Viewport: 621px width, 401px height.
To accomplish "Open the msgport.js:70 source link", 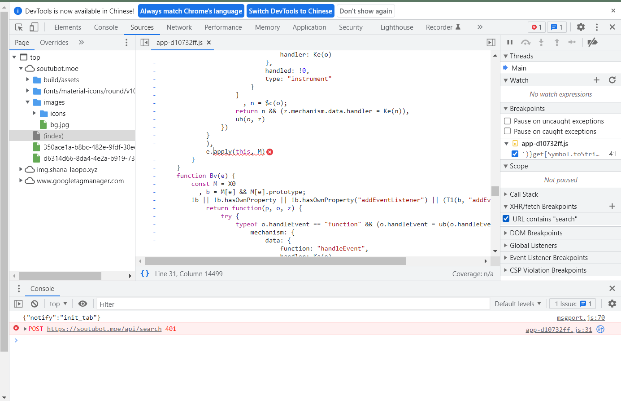I will (581, 317).
